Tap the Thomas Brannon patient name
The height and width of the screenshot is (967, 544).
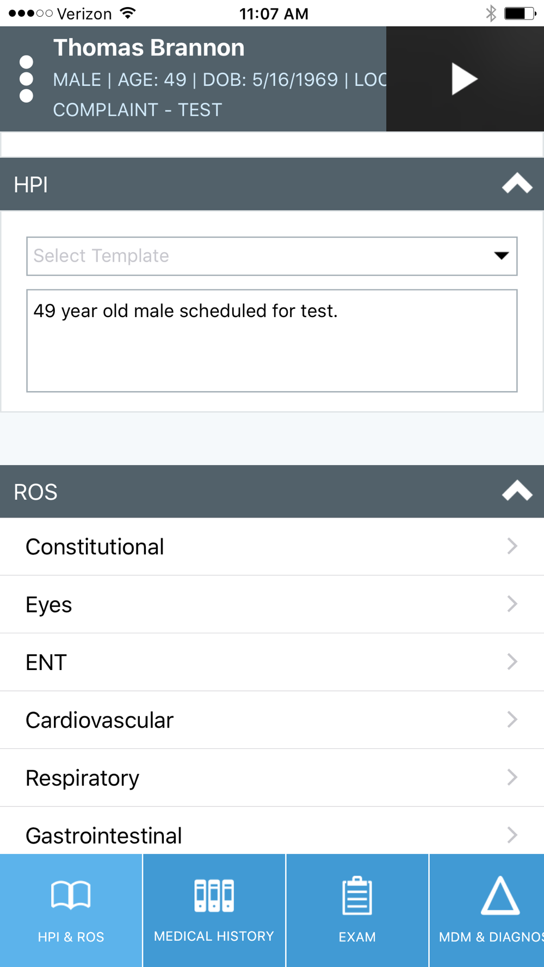[x=149, y=48]
